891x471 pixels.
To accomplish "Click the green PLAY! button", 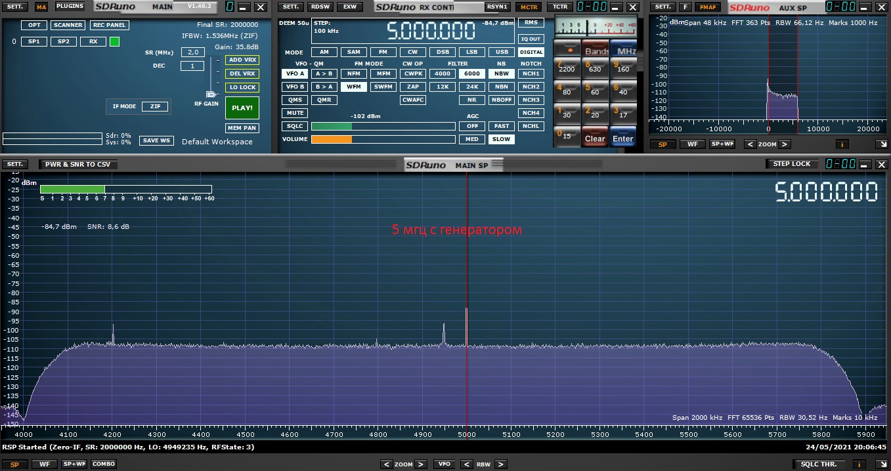I will click(x=242, y=108).
